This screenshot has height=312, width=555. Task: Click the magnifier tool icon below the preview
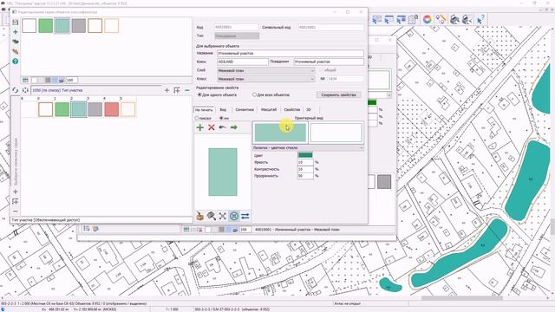tap(212, 216)
